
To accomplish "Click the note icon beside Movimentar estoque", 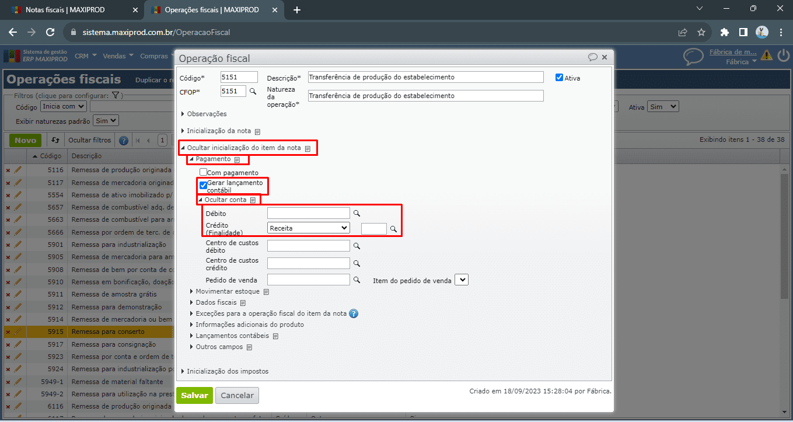I will click(266, 292).
